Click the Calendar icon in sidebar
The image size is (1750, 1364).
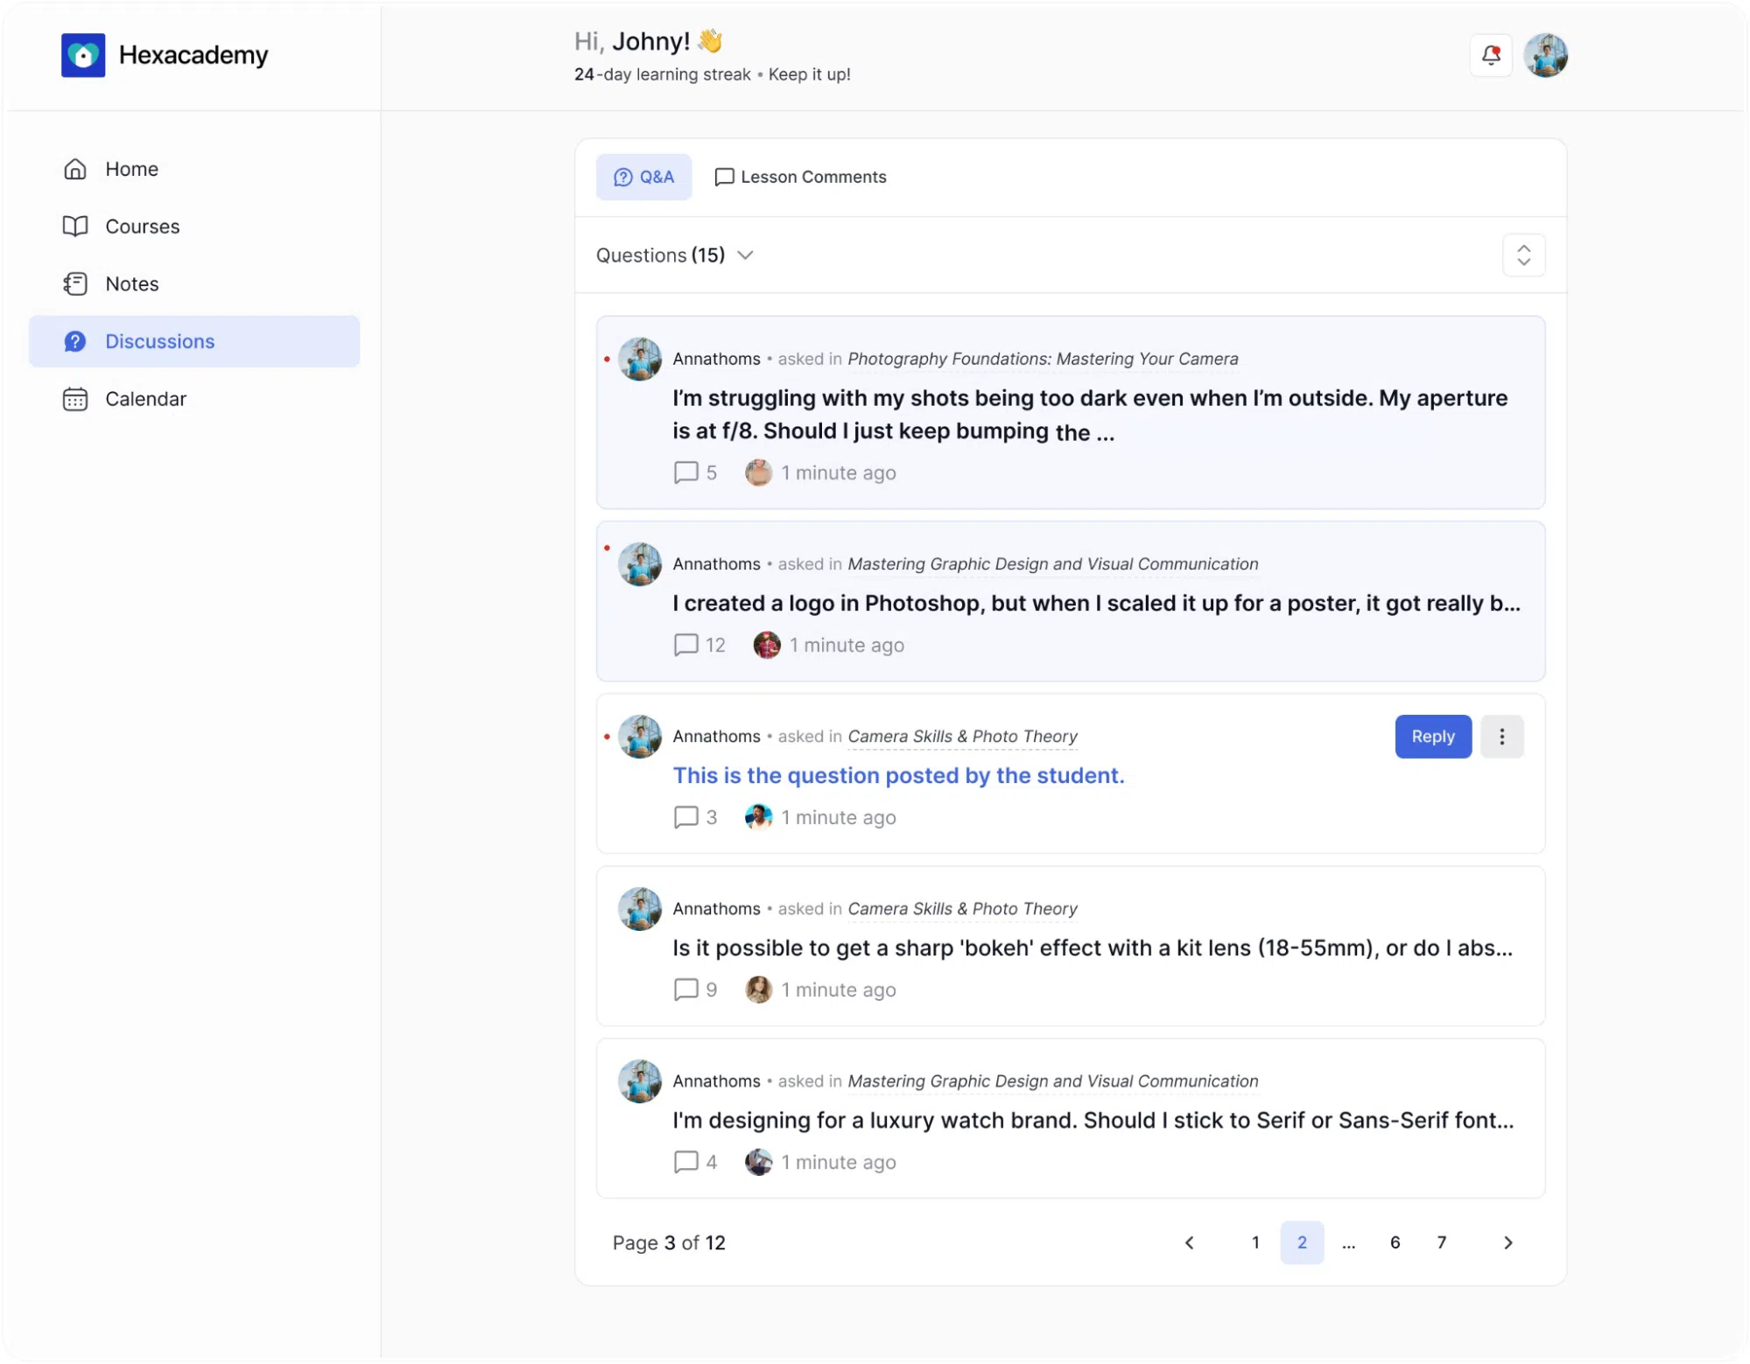pyautogui.click(x=75, y=399)
